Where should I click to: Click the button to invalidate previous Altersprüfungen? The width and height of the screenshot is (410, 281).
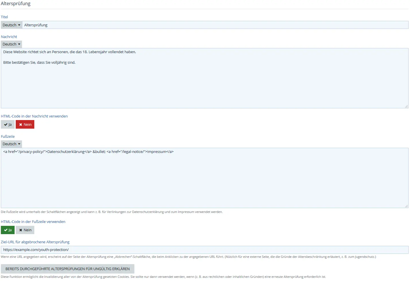coord(67,269)
